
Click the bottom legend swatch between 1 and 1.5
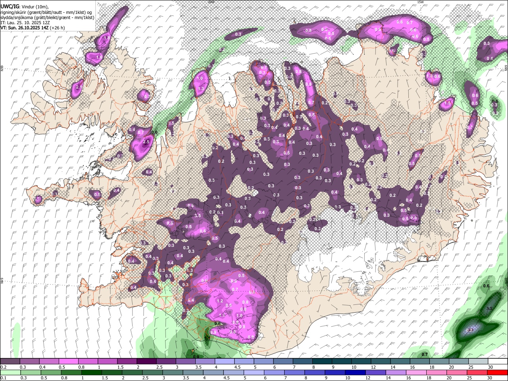click(x=91, y=372)
